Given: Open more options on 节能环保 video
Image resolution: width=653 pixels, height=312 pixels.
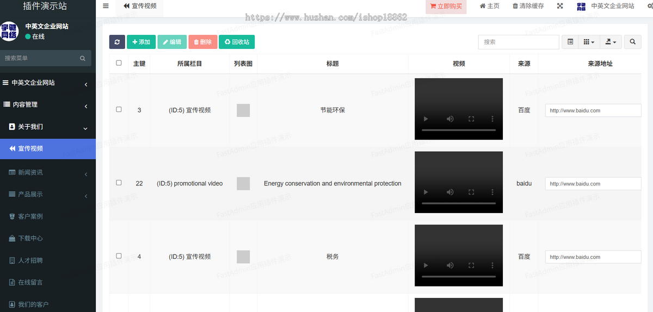Looking at the screenshot, I should tap(492, 119).
